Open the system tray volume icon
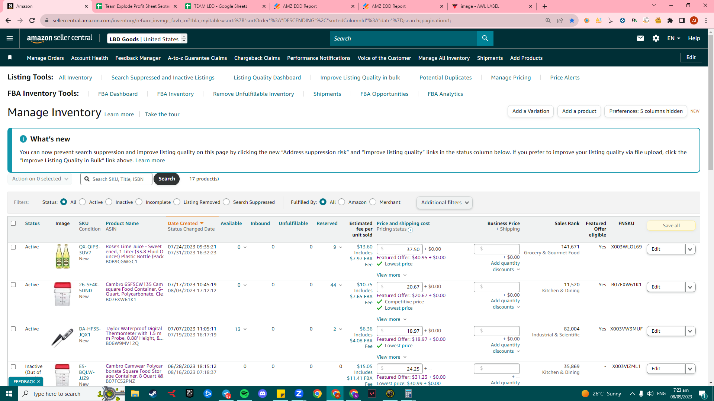Screen dimensions: 714x401 pyautogui.click(x=650, y=394)
